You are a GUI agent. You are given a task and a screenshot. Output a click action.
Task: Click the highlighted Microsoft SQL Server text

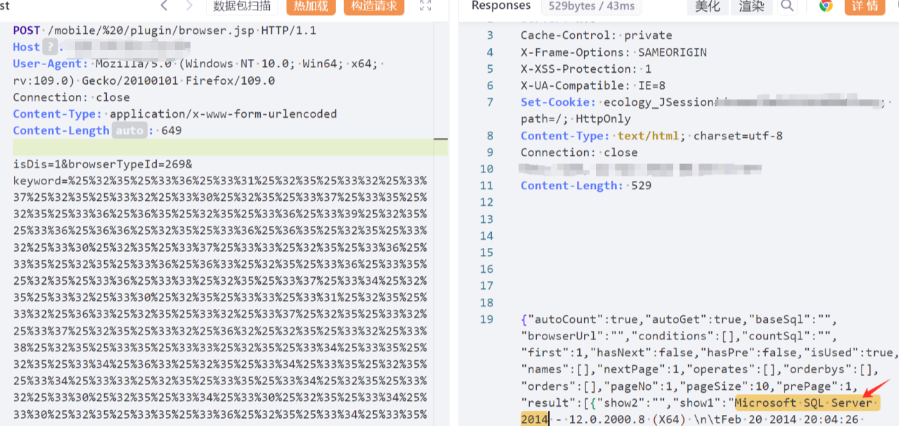(807, 402)
